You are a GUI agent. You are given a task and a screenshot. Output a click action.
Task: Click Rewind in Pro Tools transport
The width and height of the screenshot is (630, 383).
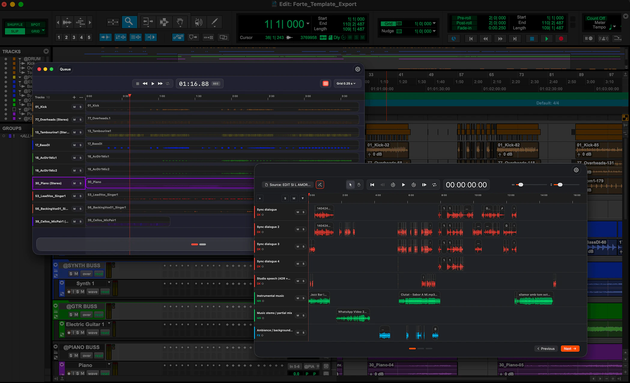pyautogui.click(x=485, y=39)
